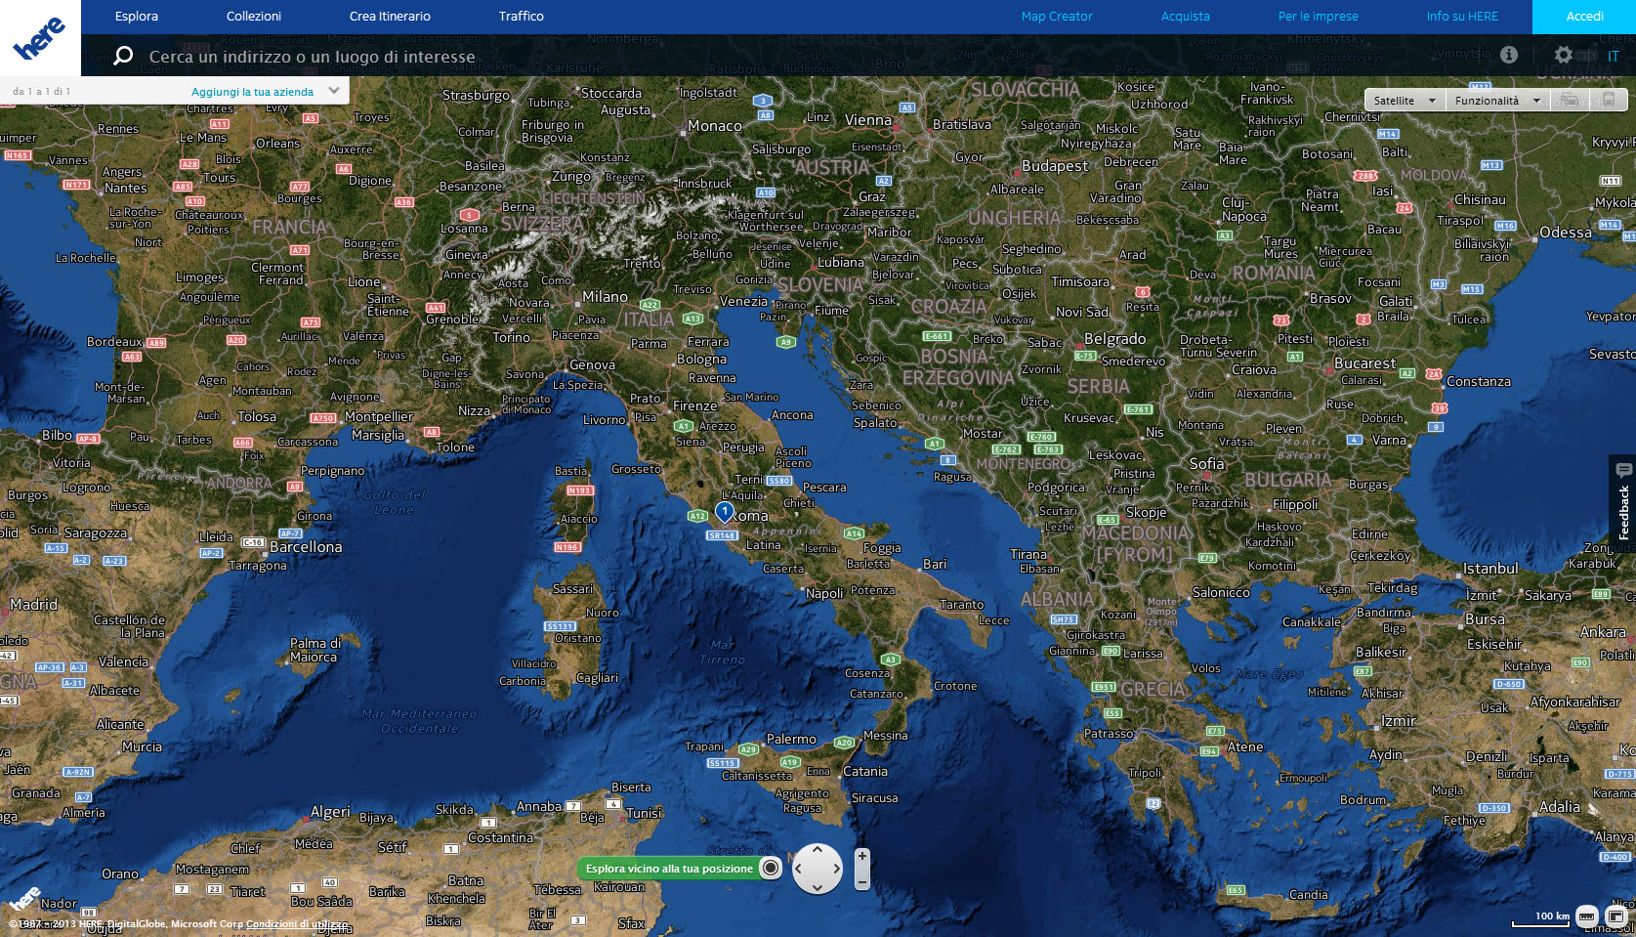Open the Satellite map type dropdown

click(x=1405, y=101)
